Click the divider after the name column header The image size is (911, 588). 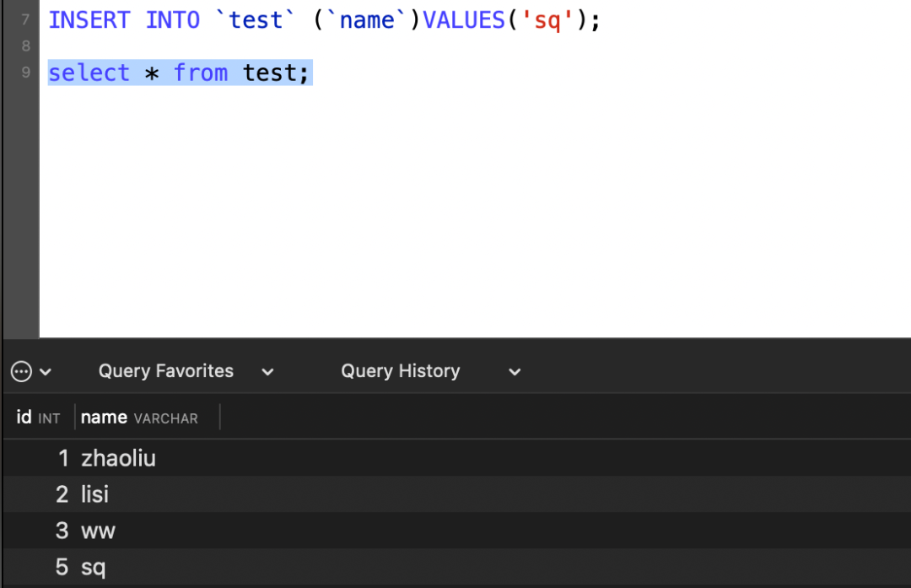tap(219, 417)
